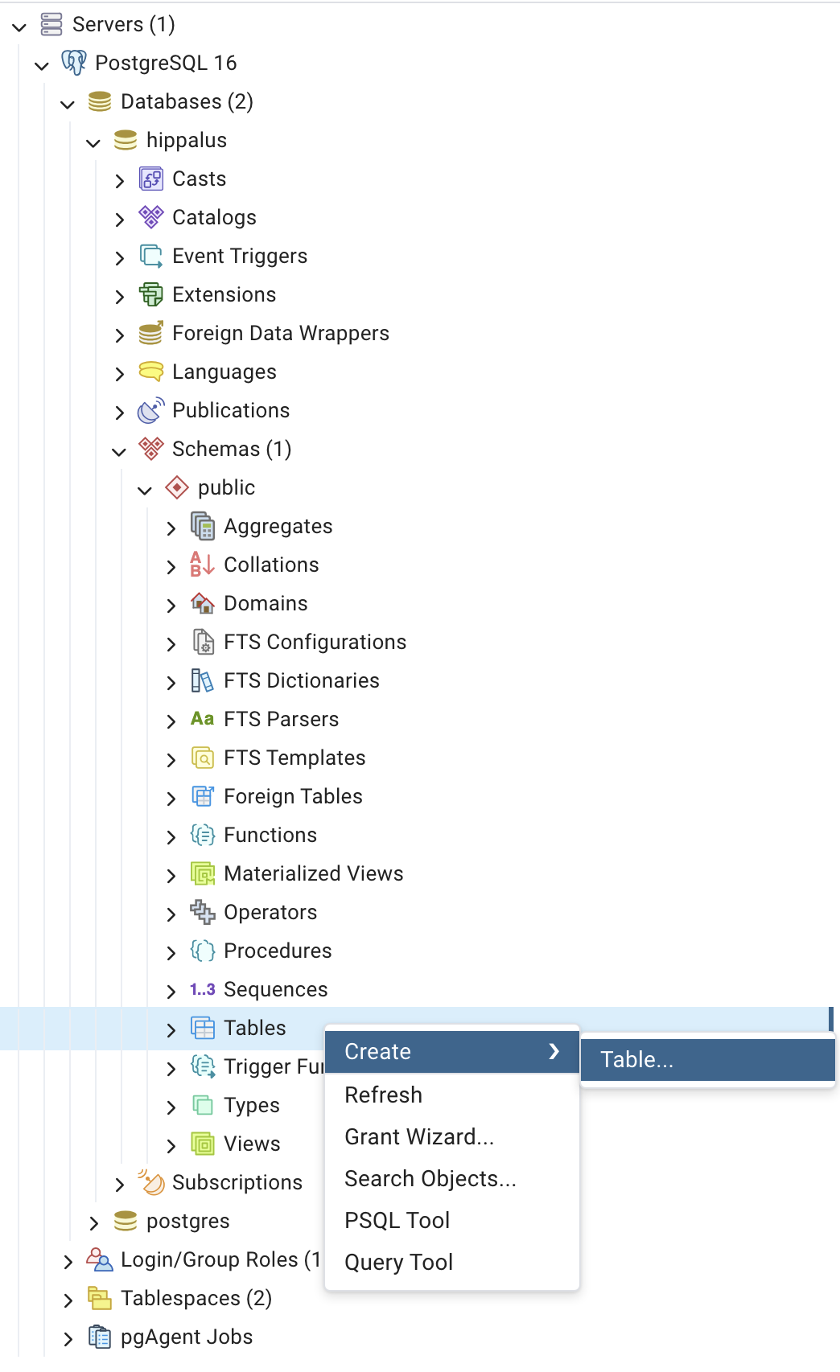
Task: Click the Tables grid icon
Action: click(x=203, y=1028)
